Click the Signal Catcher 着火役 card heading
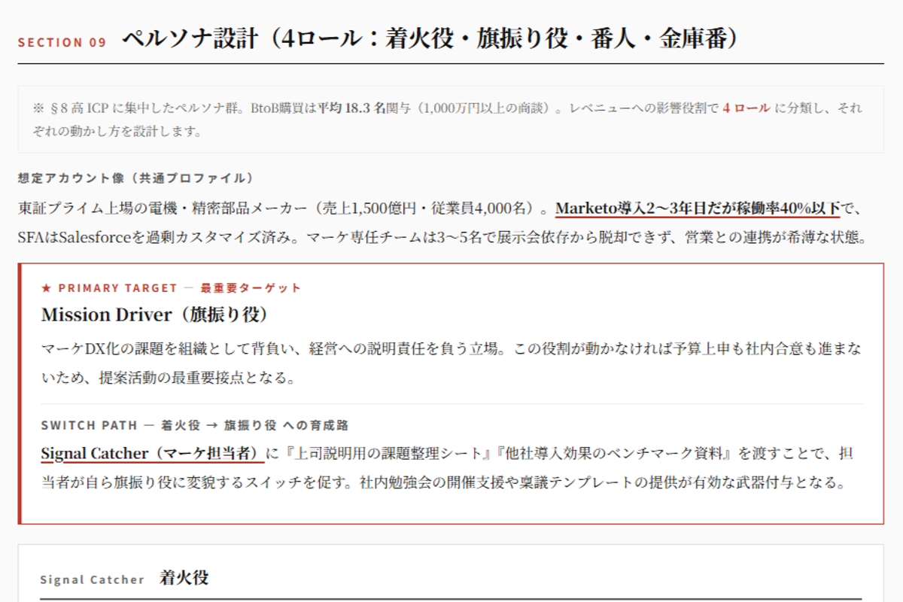 pos(124,579)
